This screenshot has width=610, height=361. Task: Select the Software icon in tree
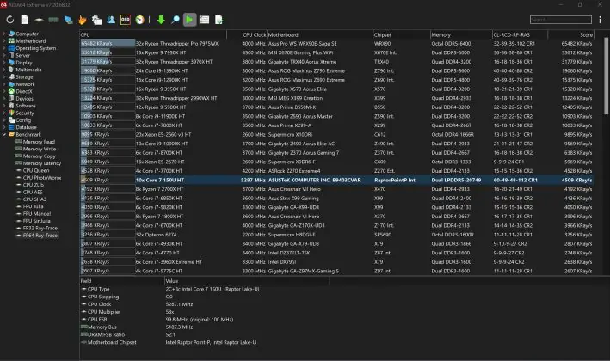pyautogui.click(x=11, y=106)
